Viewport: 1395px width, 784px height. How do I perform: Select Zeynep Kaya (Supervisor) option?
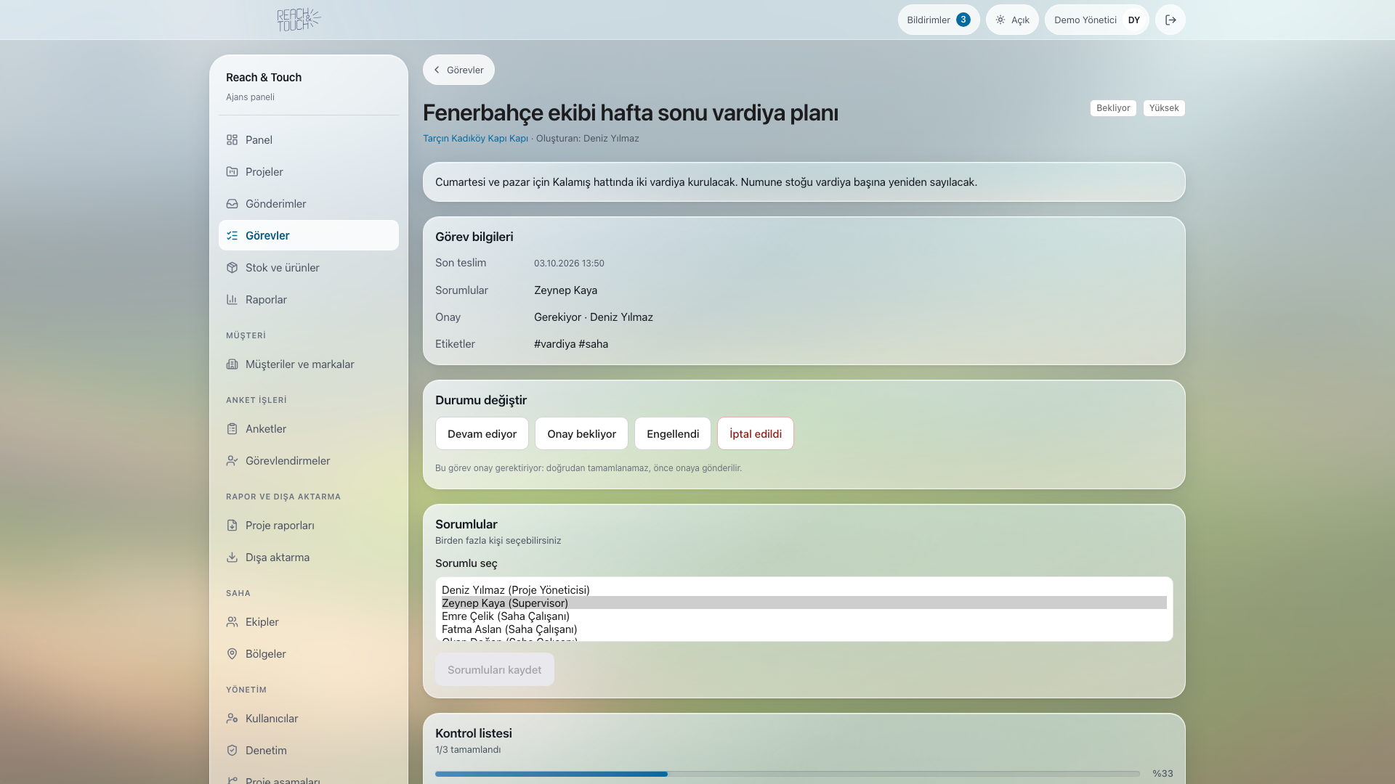pyautogui.click(x=804, y=603)
